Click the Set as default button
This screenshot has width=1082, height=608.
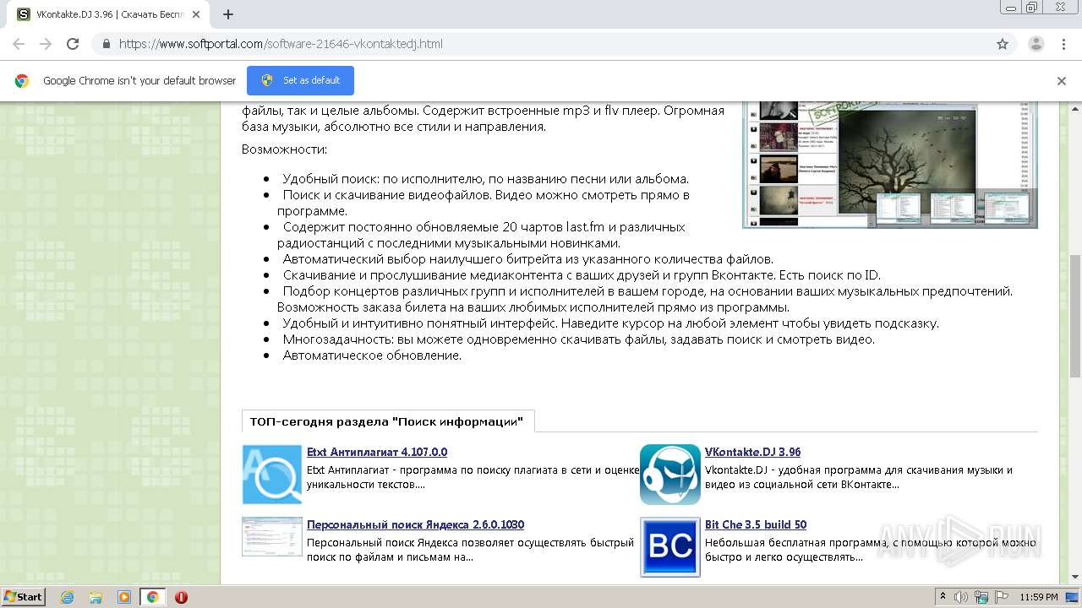pos(300,80)
